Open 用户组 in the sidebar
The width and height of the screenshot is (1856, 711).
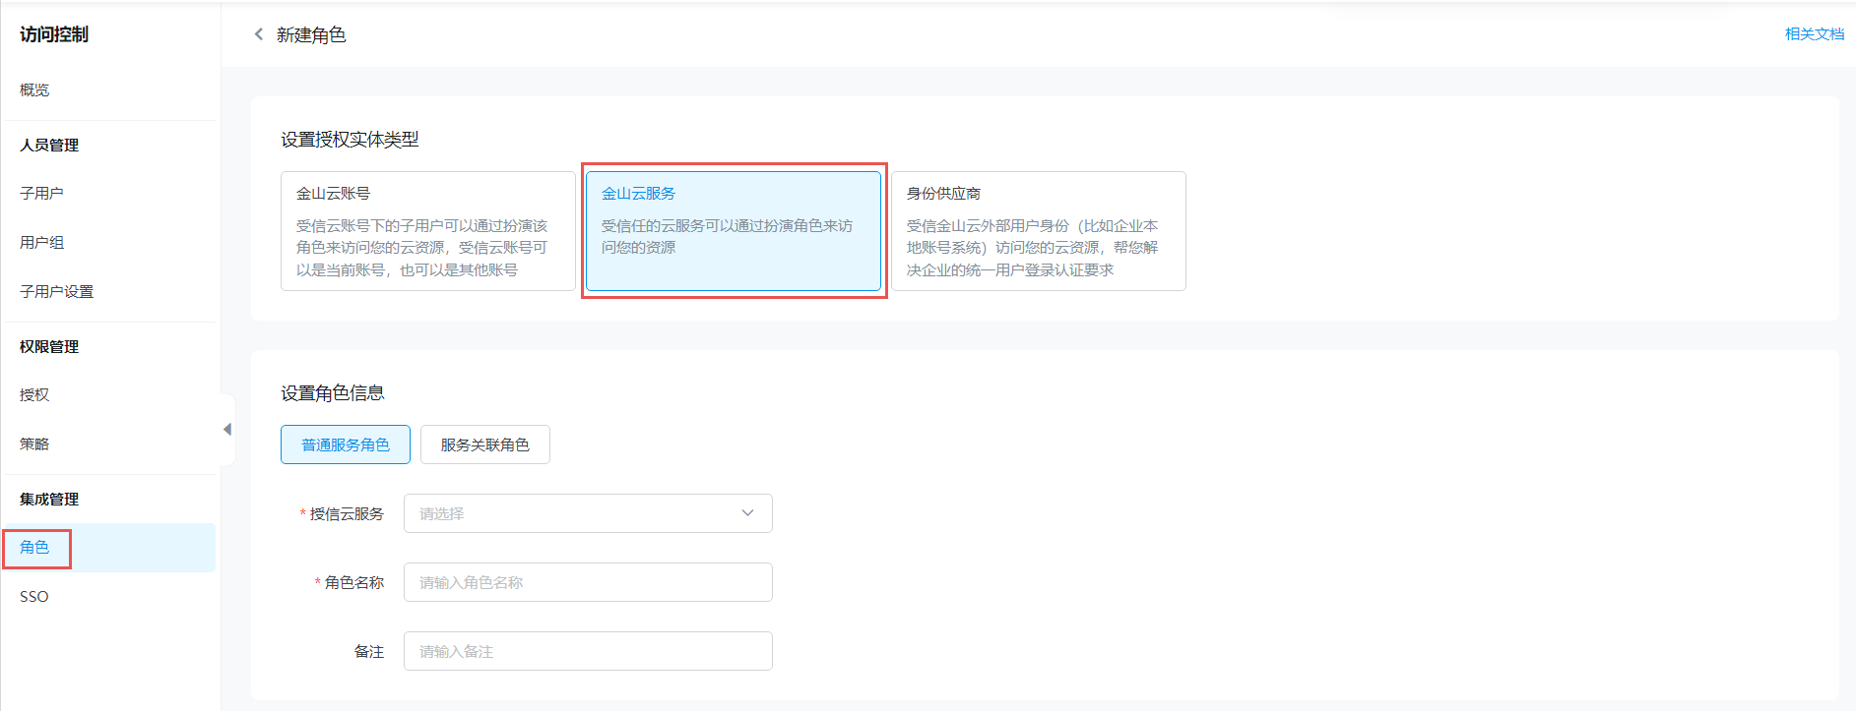(x=41, y=242)
